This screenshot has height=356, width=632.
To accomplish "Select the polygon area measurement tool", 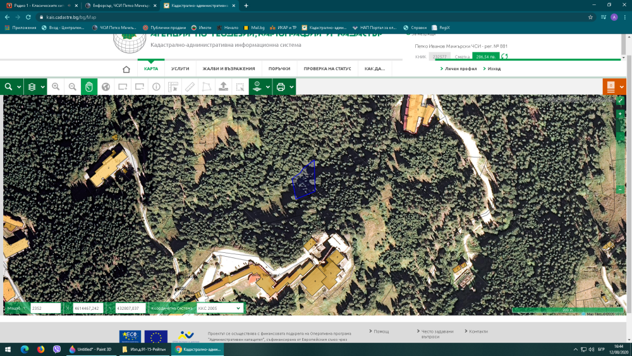I will click(x=206, y=87).
